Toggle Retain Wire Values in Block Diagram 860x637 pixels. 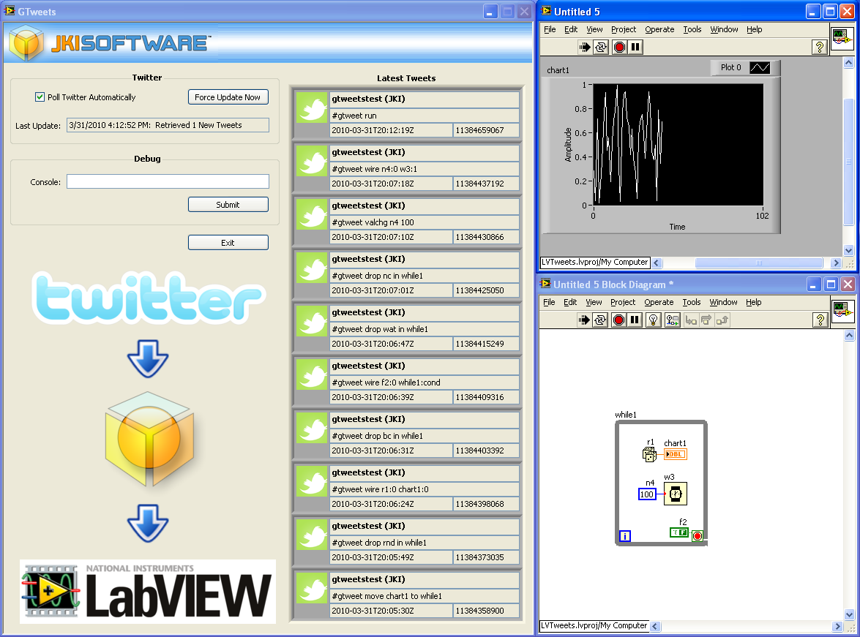(x=673, y=320)
